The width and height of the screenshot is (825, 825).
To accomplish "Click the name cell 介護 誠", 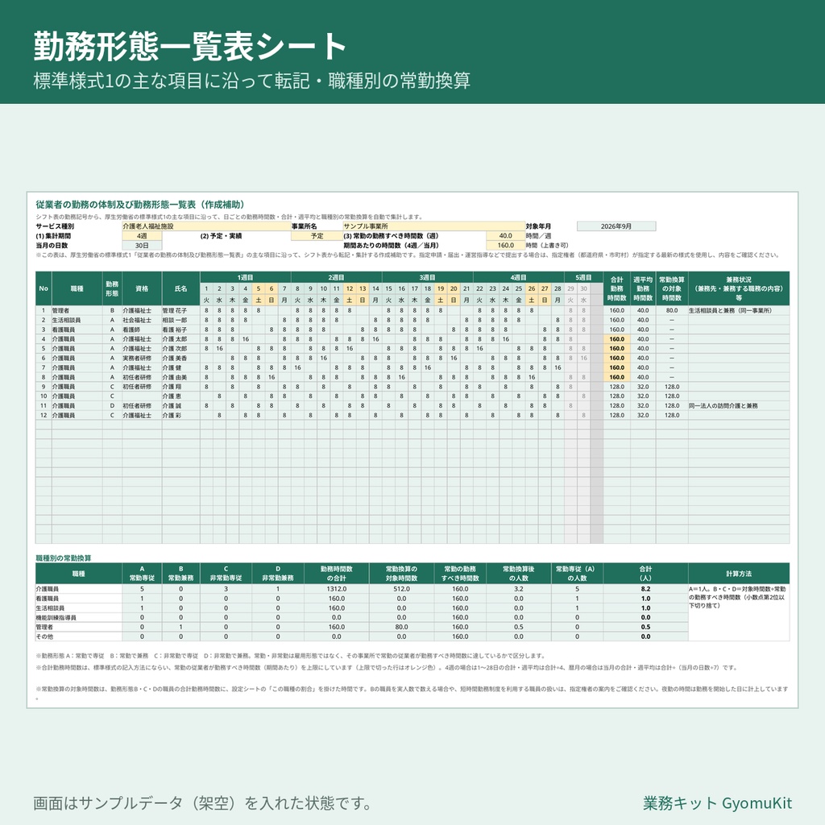I will tap(180, 406).
